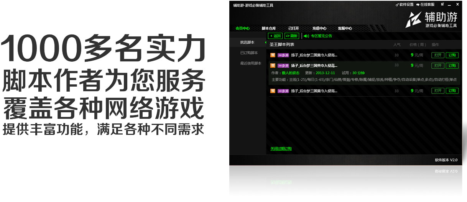Open the 客服中心 tab
The width and height of the screenshot is (467, 202).
[345, 28]
